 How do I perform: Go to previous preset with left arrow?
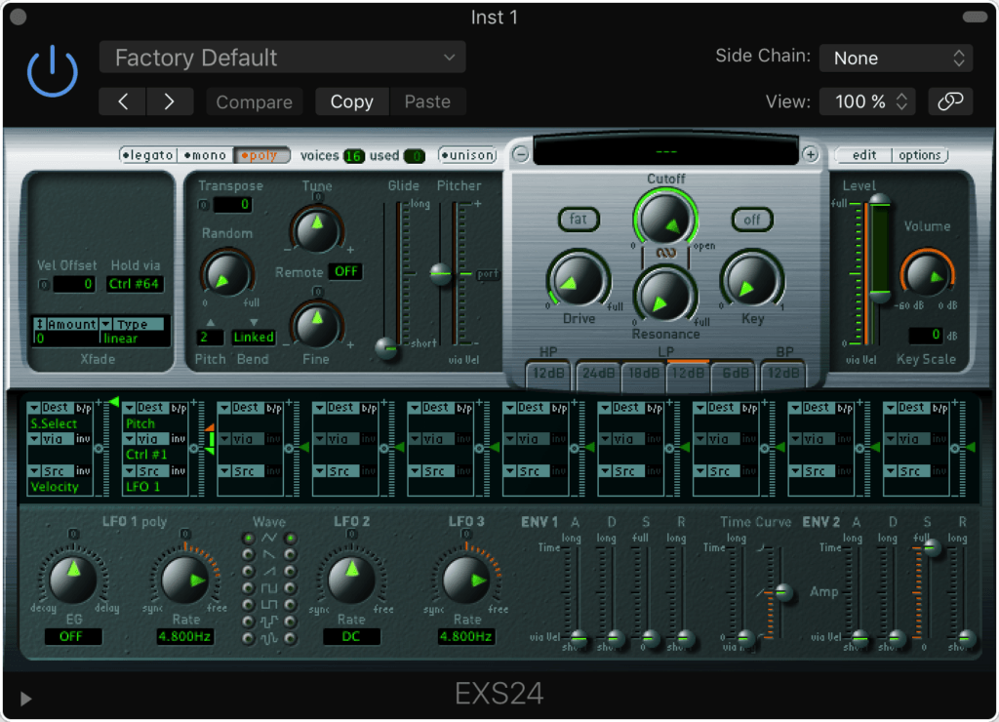(x=123, y=102)
